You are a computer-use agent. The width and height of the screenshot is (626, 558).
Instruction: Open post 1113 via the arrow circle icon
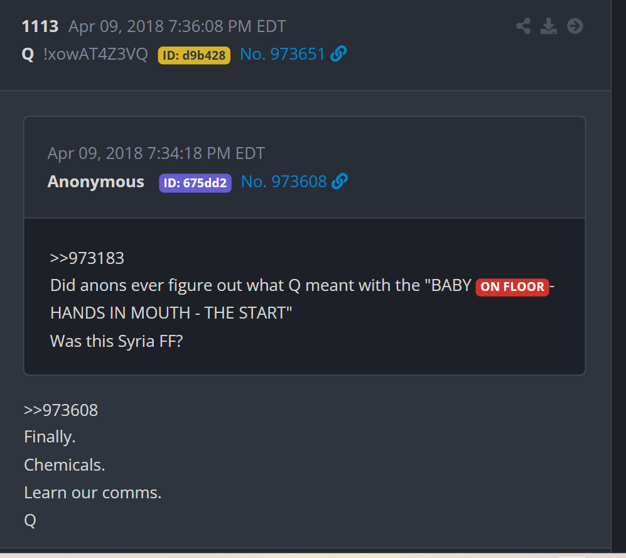(575, 26)
